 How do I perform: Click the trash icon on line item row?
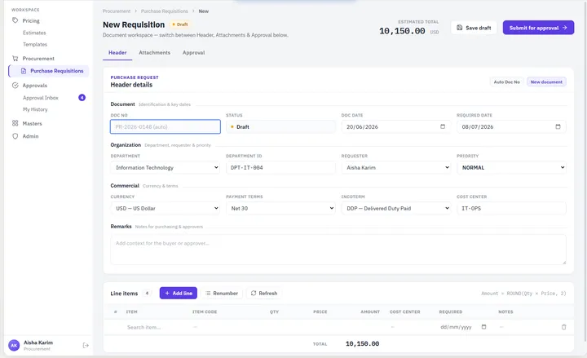coord(564,327)
